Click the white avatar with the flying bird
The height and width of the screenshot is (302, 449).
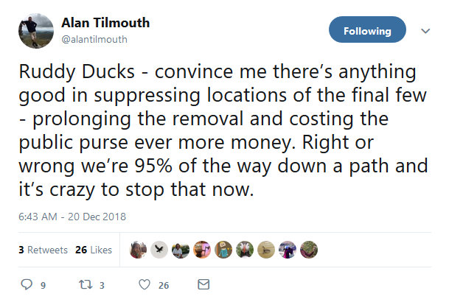158,250
